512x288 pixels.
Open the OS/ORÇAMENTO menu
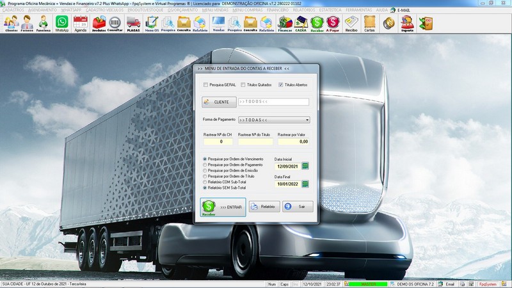pos(182,10)
